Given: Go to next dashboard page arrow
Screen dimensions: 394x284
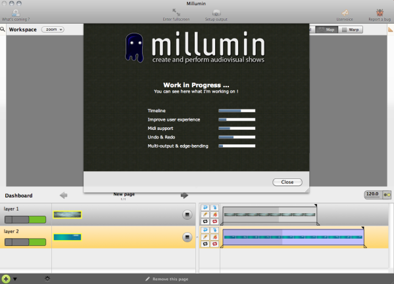Looking at the screenshot, I should (184, 195).
